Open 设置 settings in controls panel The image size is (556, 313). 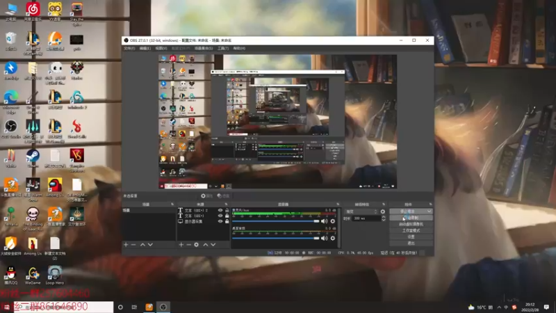(x=411, y=236)
